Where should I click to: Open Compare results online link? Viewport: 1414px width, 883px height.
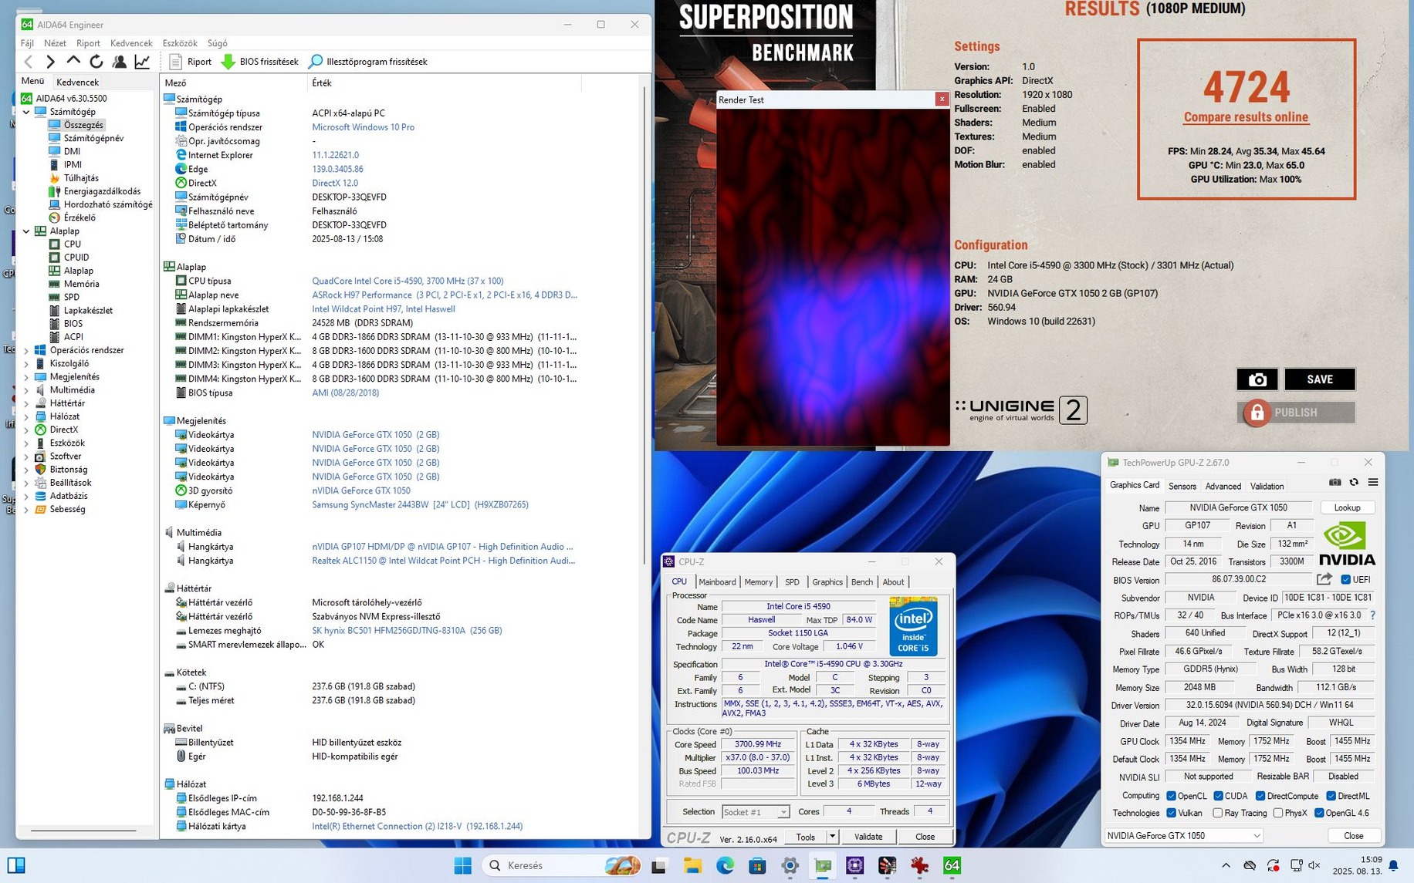(1246, 117)
